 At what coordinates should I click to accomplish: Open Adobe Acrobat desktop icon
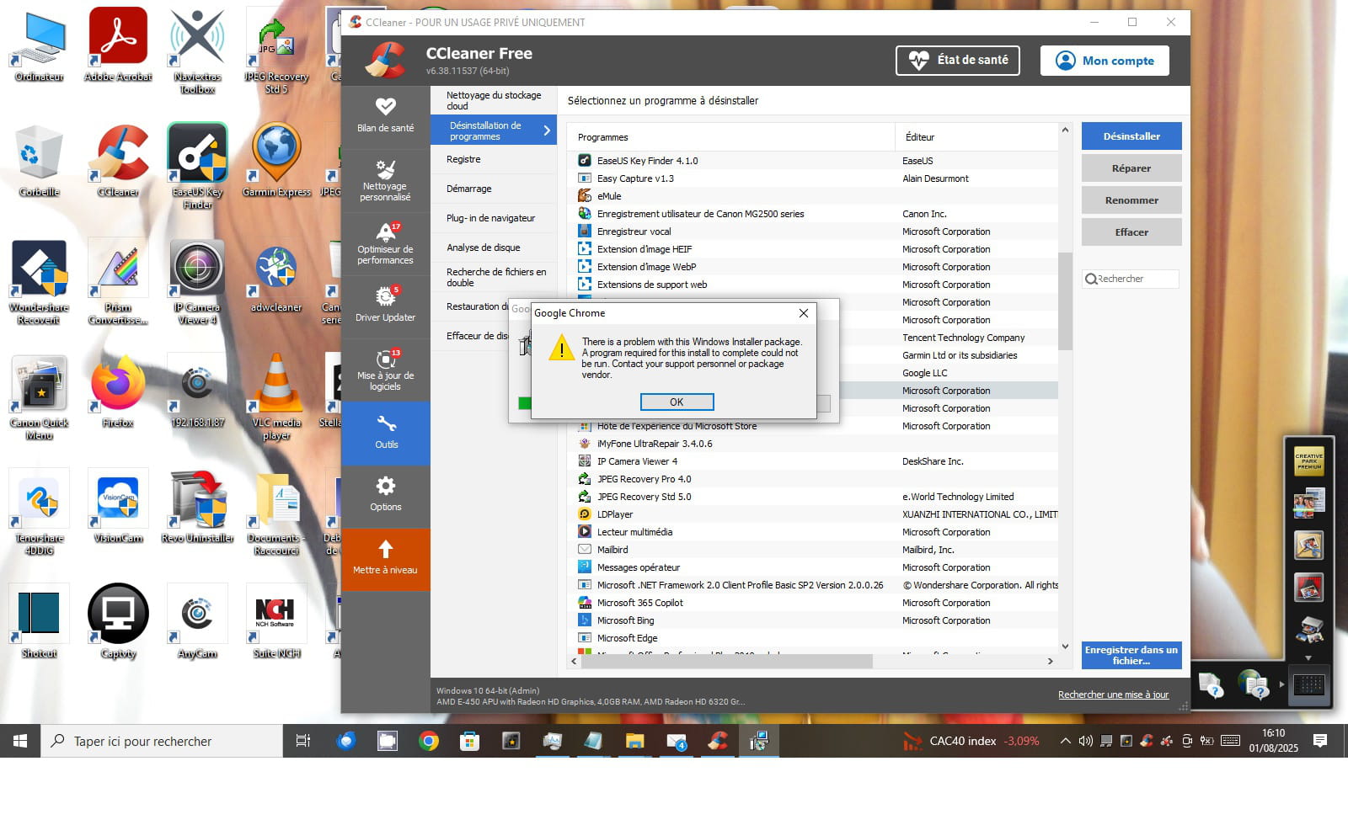point(118,45)
